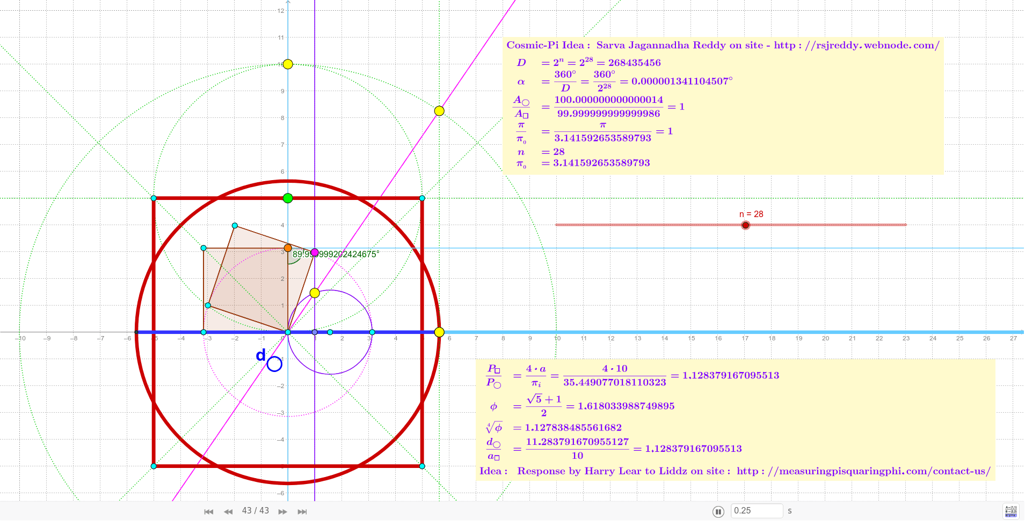The width and height of the screenshot is (1025, 521).
Task: Click the α = 0.000001341104507° formula
Action: (x=624, y=81)
